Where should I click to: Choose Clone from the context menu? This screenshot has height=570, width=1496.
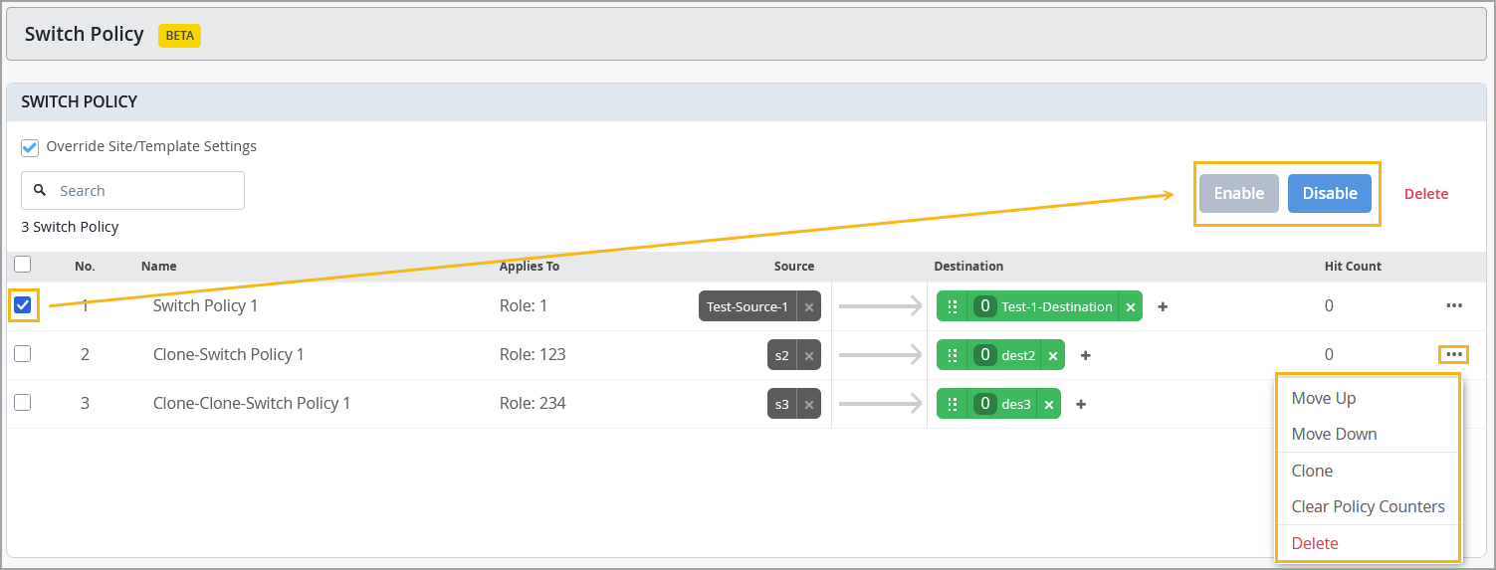click(x=1312, y=471)
